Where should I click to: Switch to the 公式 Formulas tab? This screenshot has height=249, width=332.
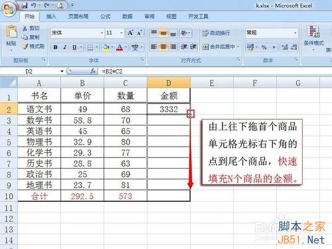(105, 17)
